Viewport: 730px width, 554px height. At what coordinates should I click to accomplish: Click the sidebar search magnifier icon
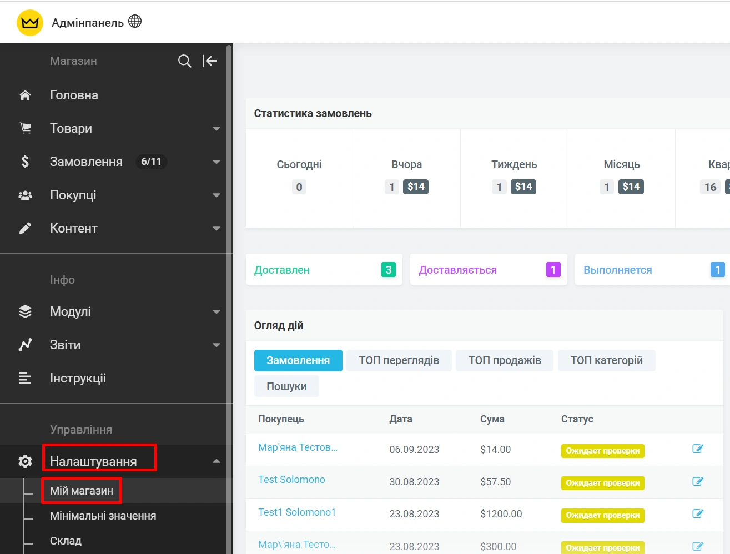point(184,61)
